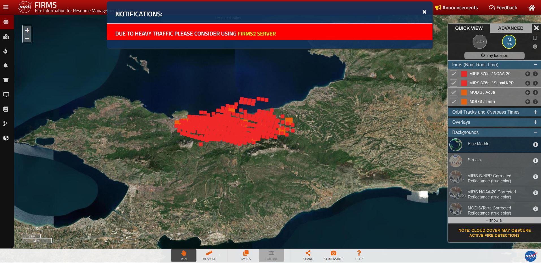Click the book icon in left sidebar
541x263 pixels.
[x=6, y=109]
